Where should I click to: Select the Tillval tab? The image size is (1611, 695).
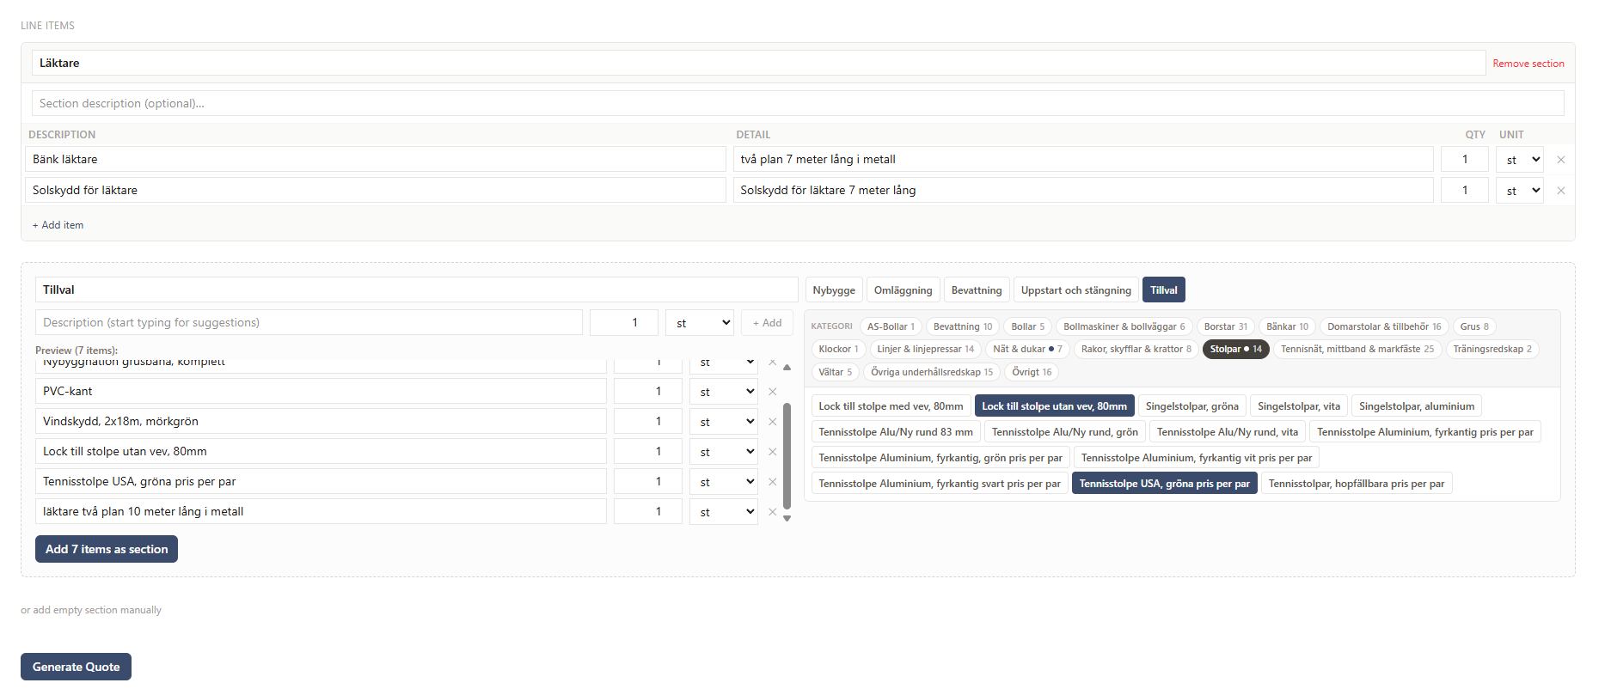click(1164, 290)
